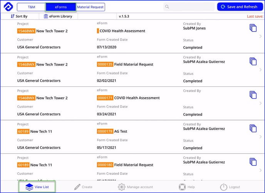Open the Material Request tab
This screenshot has width=265, height=193.
[x=90, y=7]
